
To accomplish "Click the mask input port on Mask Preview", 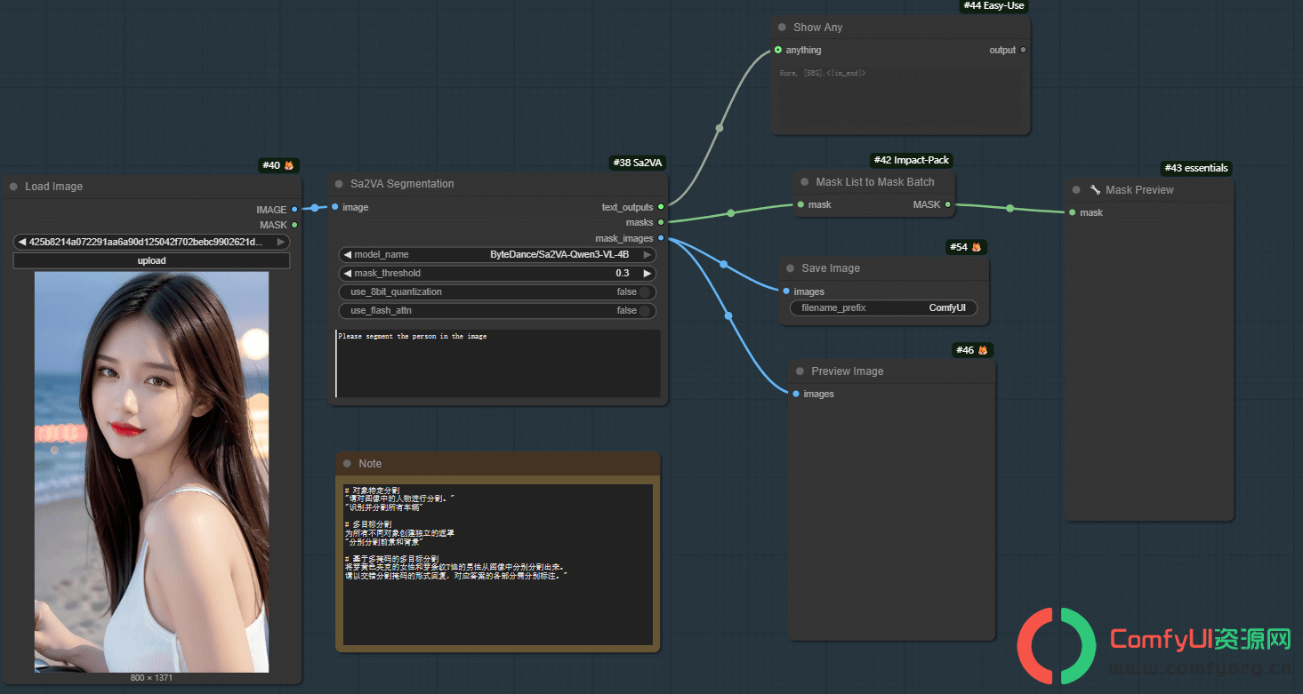I will [x=1073, y=212].
